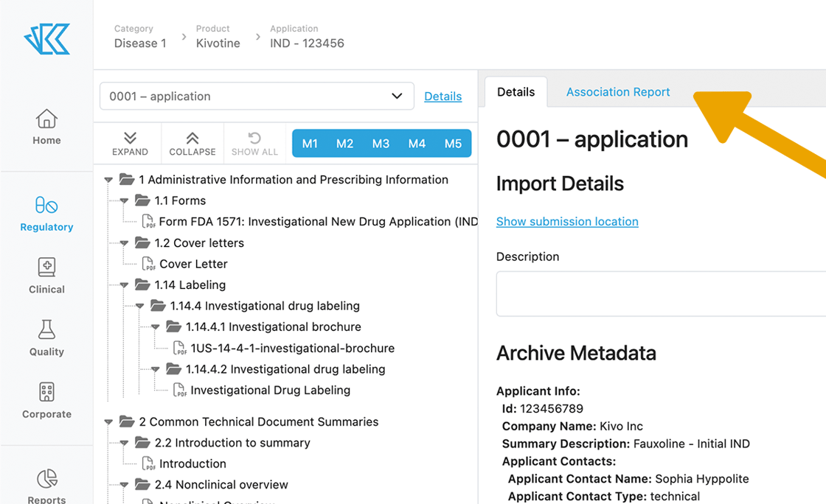
Task: Toggle the M1 module filter
Action: click(x=310, y=144)
